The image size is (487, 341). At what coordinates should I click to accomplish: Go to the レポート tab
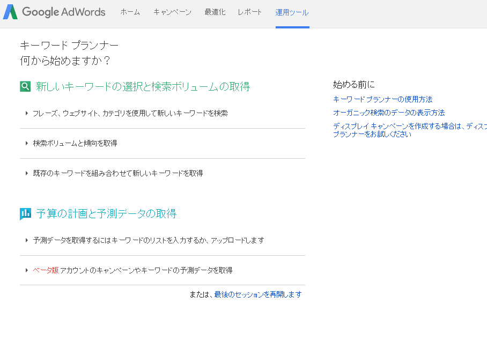[250, 12]
